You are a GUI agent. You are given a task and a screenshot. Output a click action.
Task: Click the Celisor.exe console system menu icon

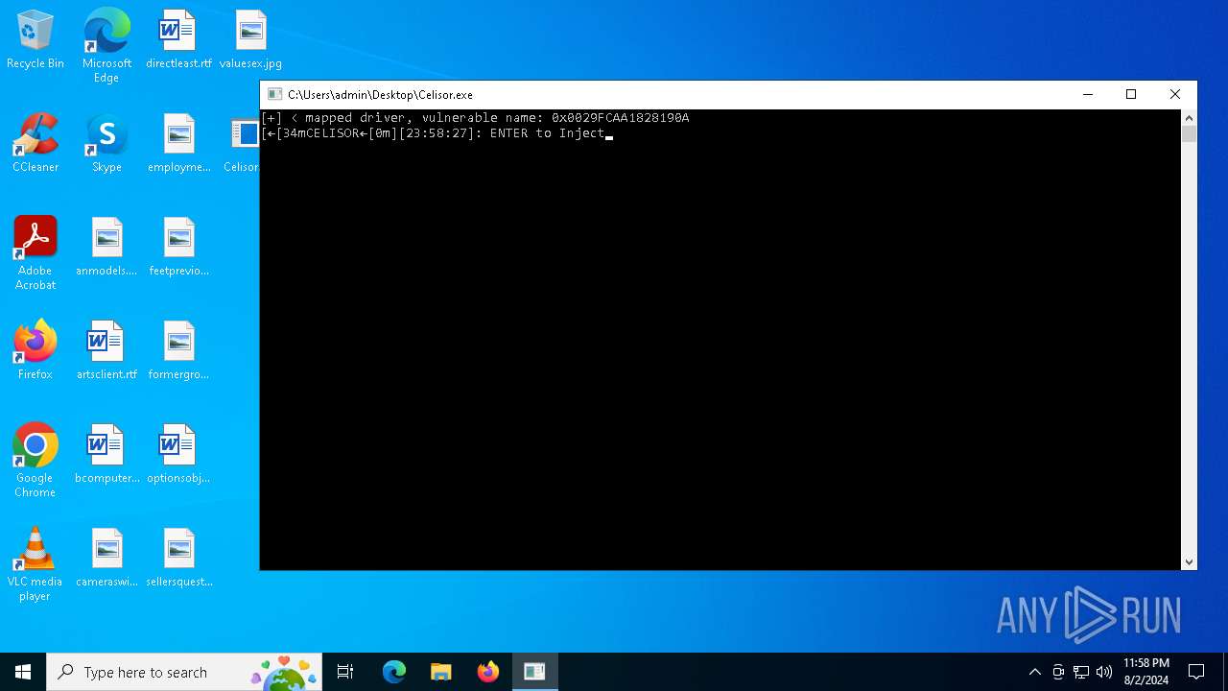[x=274, y=94]
